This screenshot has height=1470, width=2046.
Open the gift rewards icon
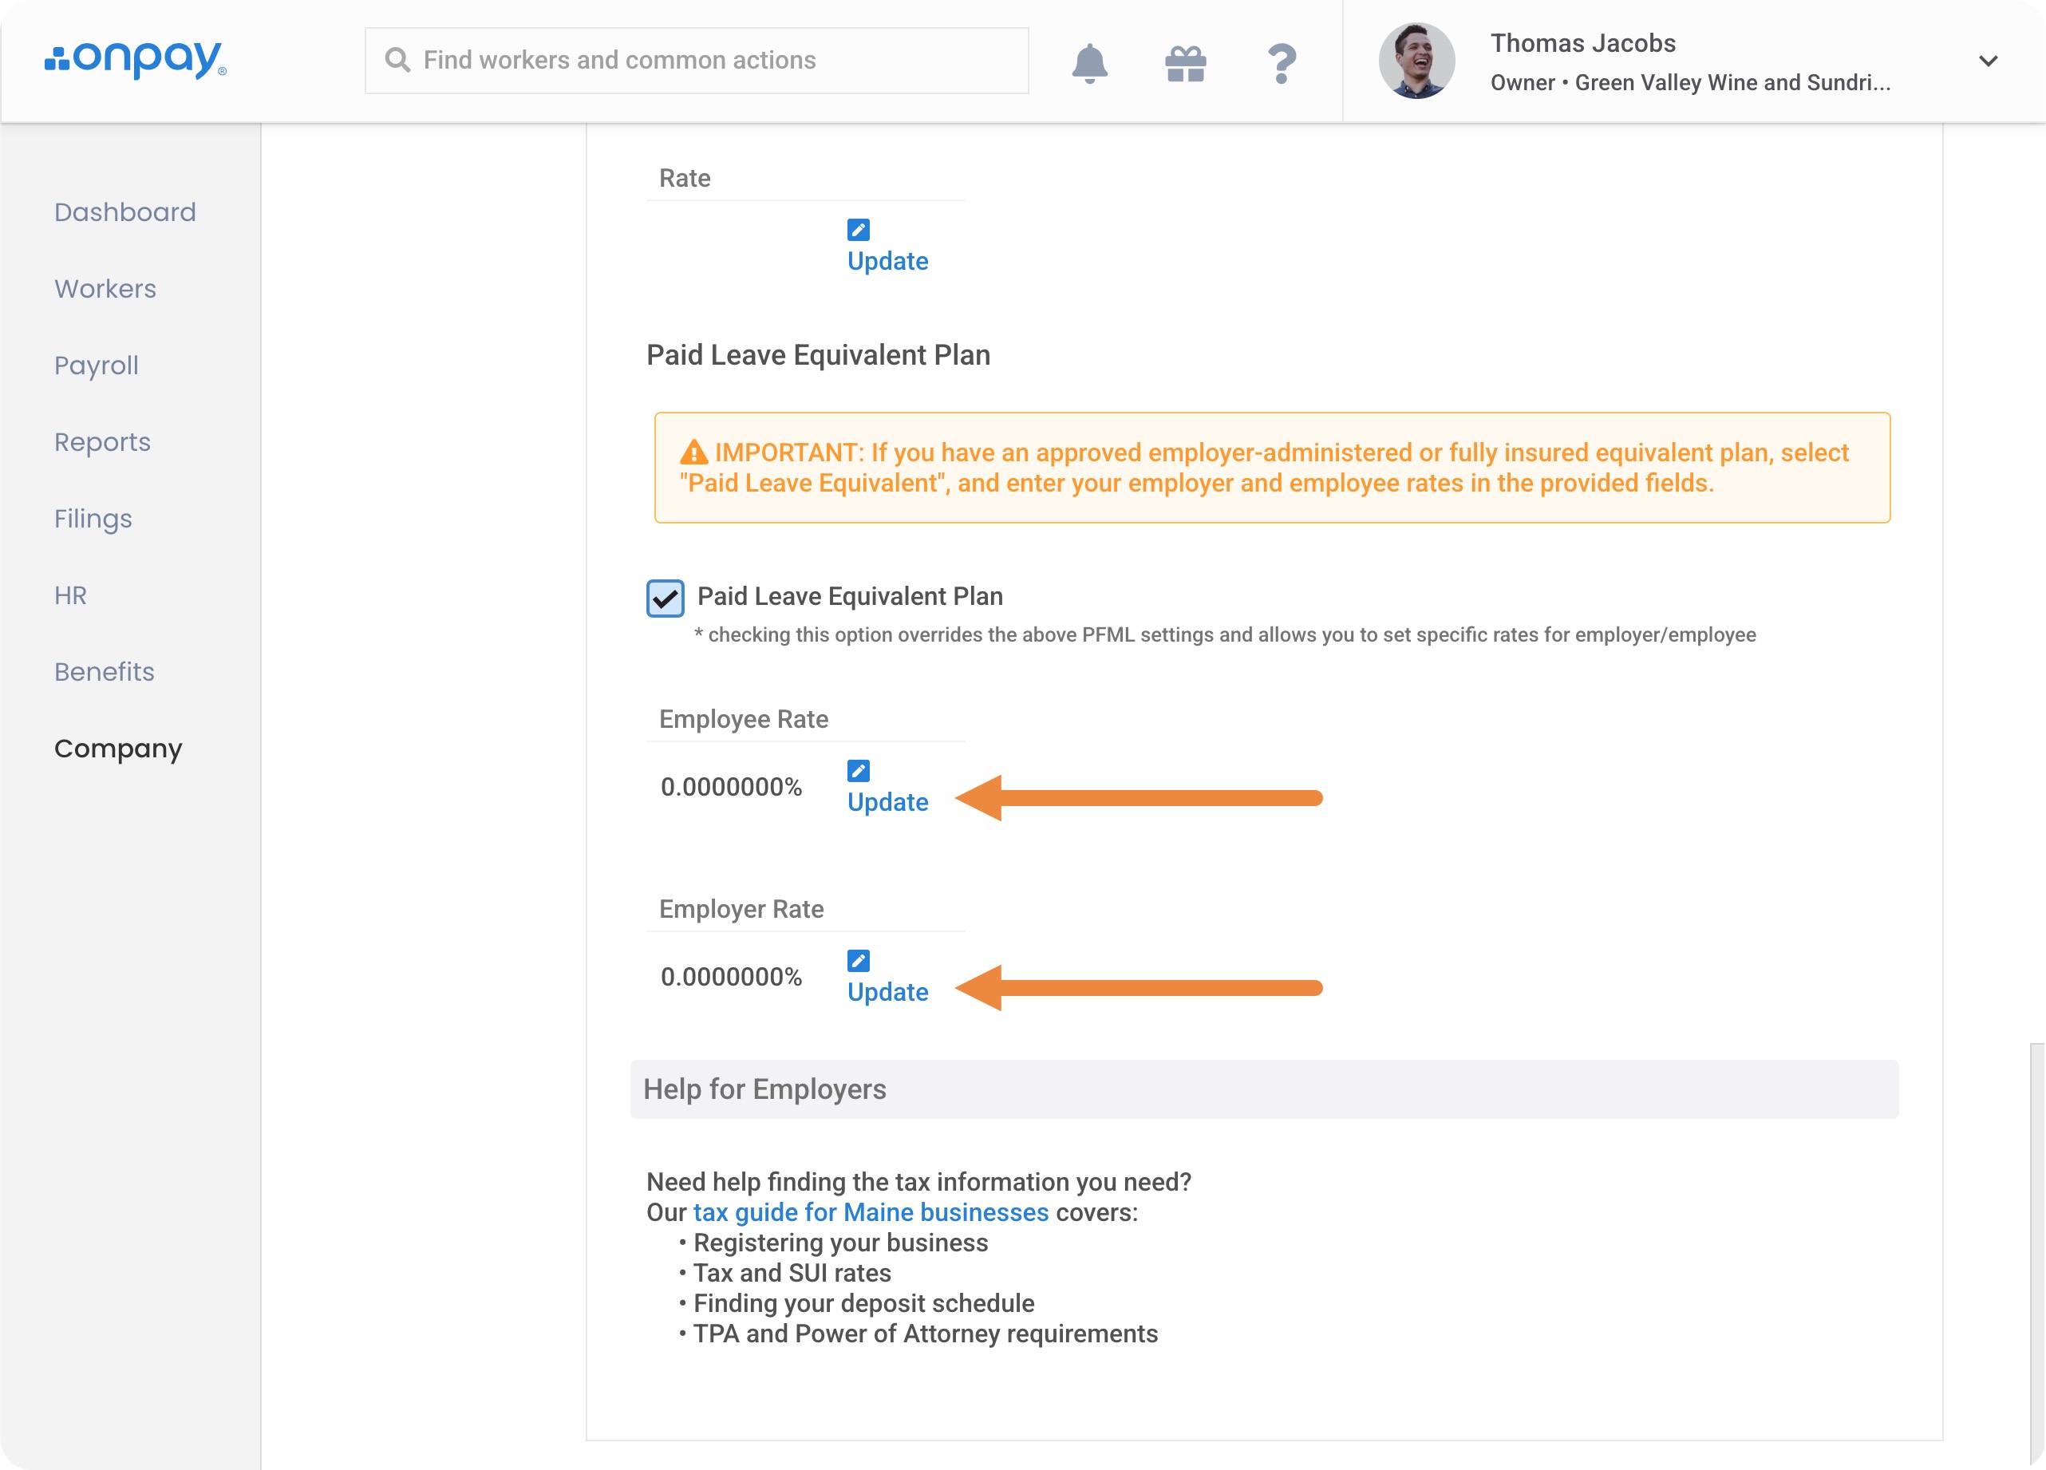click(1184, 62)
